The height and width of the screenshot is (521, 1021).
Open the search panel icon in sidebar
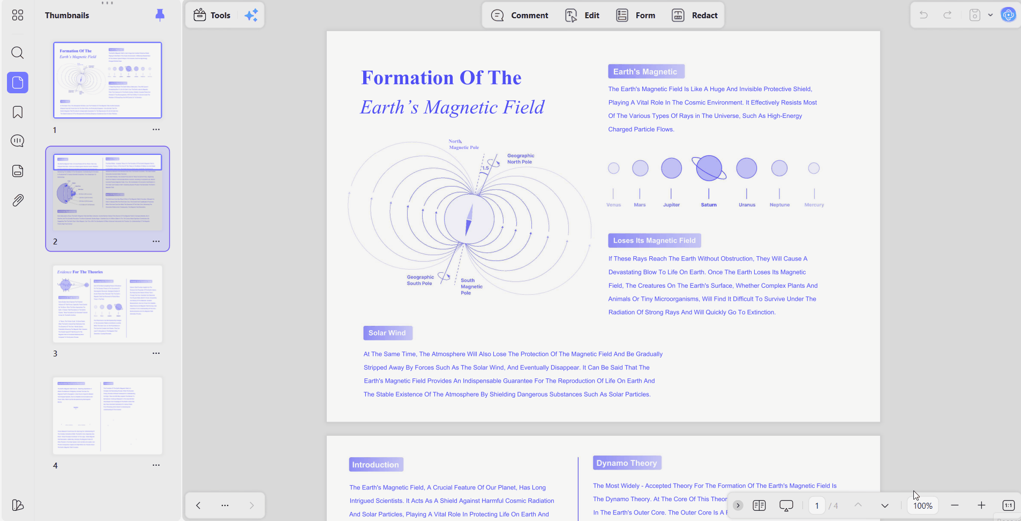tap(18, 53)
